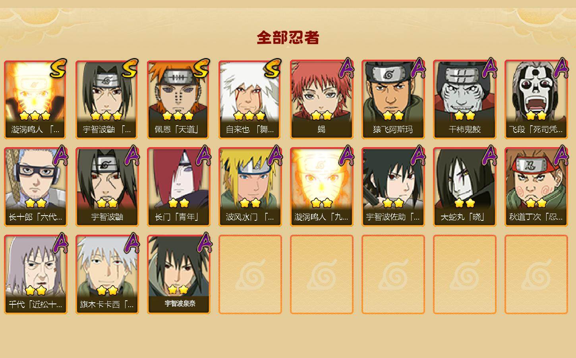This screenshot has width=576, height=358.
Task: Click the A rank badge on 秋道丁次
Action: pos(561,155)
